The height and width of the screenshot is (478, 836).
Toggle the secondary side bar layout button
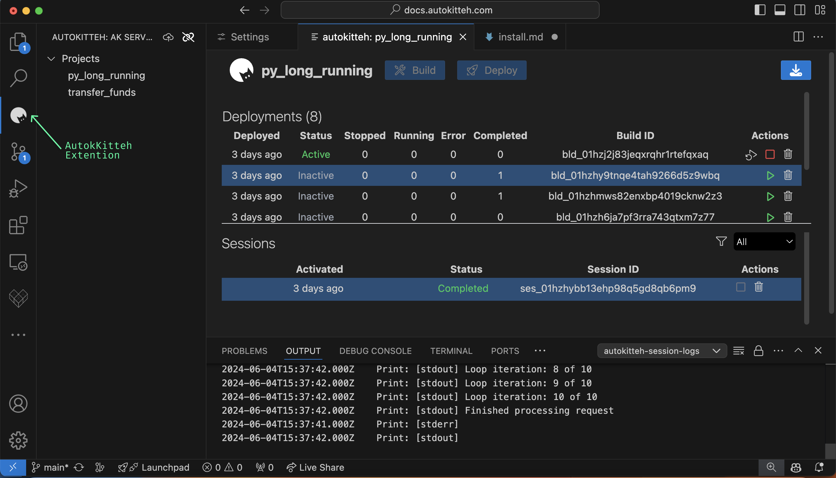click(x=800, y=10)
